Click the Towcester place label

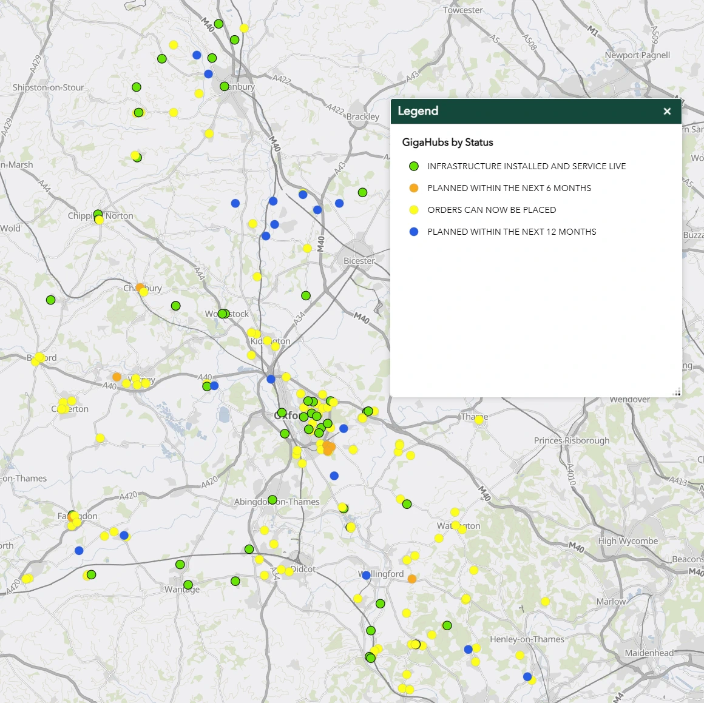[x=463, y=10]
